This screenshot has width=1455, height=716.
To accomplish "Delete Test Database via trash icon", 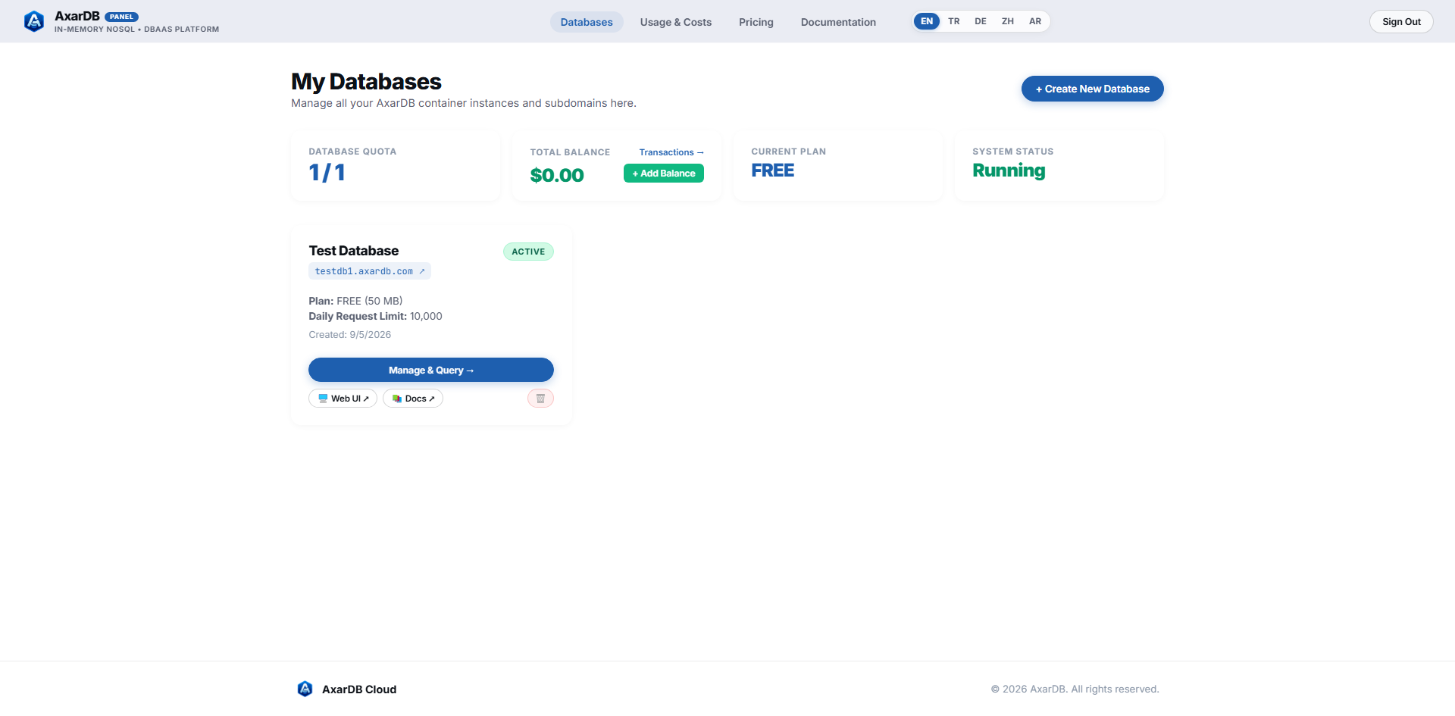I will click(540, 399).
